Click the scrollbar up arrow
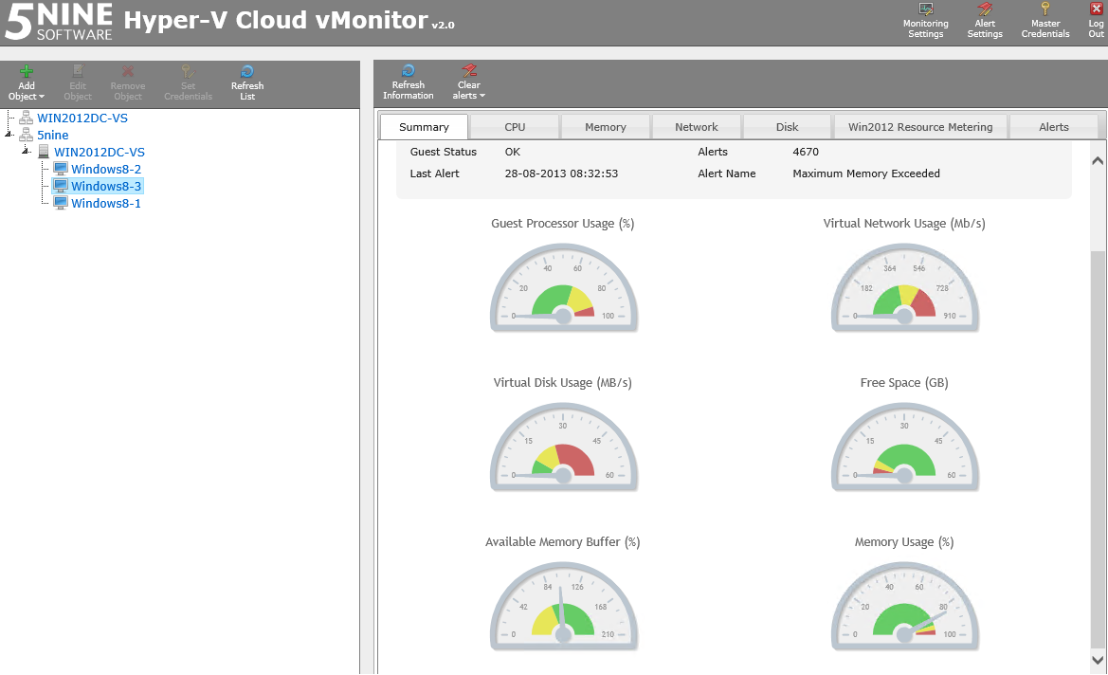 [x=1098, y=160]
